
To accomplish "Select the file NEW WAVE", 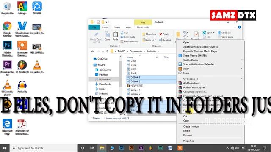I will coord(136,86).
